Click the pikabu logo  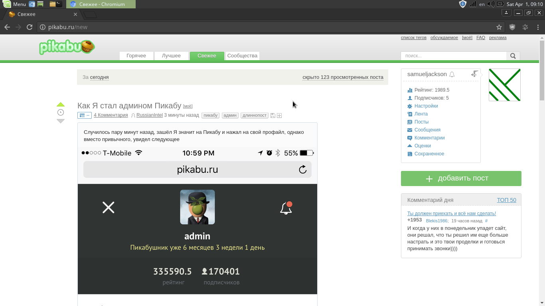[x=67, y=47]
